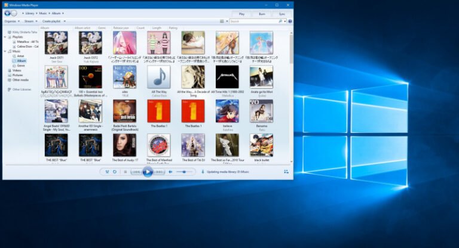Viewport: 459px width, 248px height.
Task: Toggle shuffle mode on
Action: (x=107, y=172)
